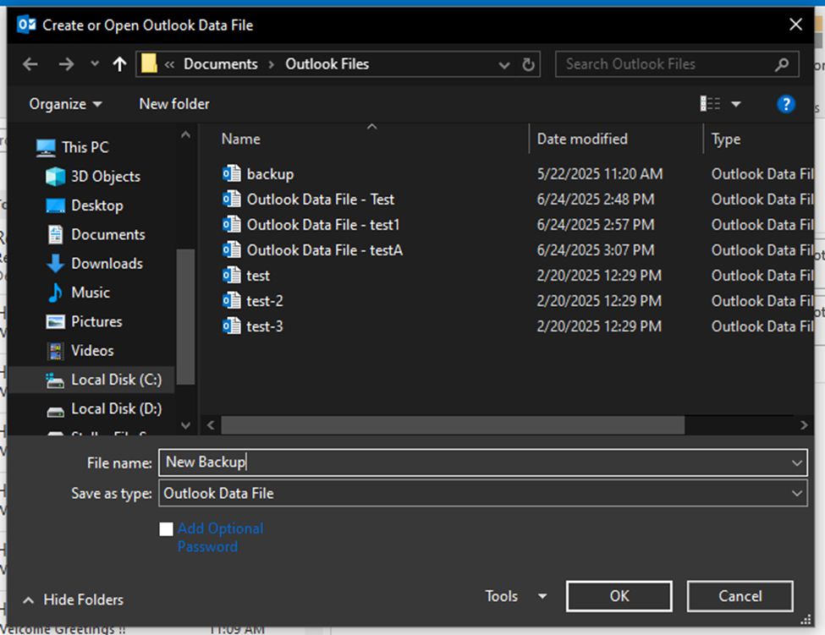
Task: Sort files by Type column
Action: (725, 139)
